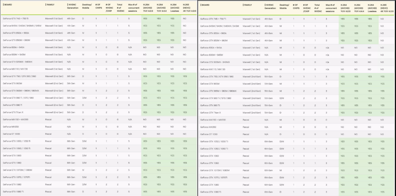Click H.265 'YES' in right GTX 1080 Ti row
Screen dimensions: 396x196
click(382, 192)
